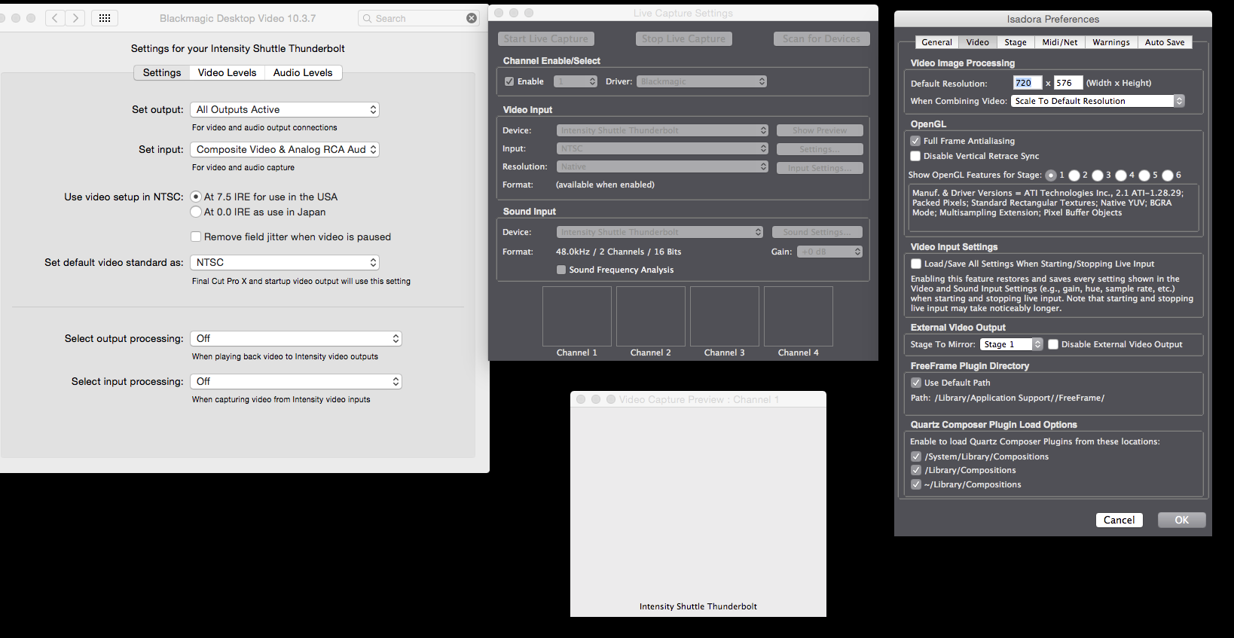
Task: Click Stop Live Capture button
Action: (x=684, y=38)
